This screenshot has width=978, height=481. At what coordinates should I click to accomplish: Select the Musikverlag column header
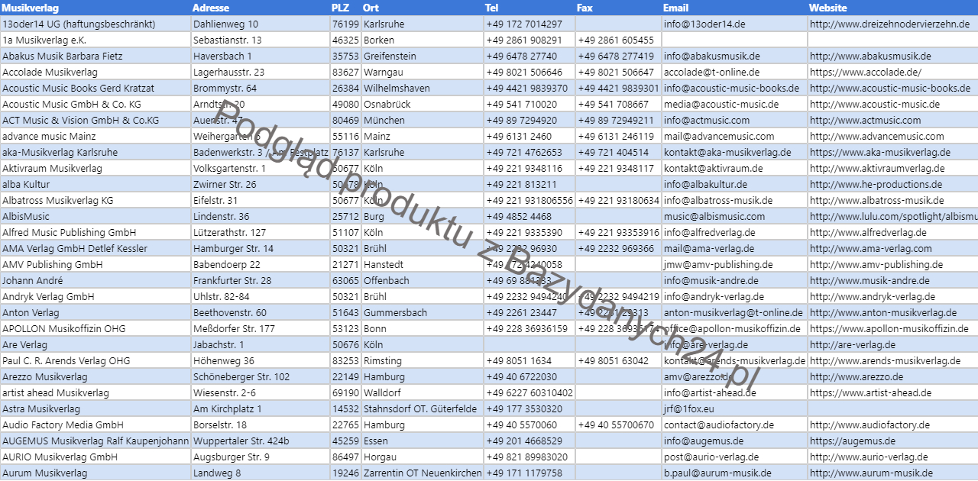click(x=96, y=8)
